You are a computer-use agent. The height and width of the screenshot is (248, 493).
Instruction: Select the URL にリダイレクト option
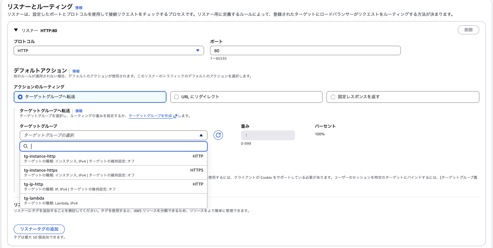(x=176, y=97)
